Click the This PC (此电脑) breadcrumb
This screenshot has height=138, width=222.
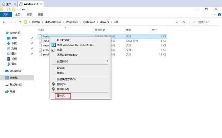36,22
